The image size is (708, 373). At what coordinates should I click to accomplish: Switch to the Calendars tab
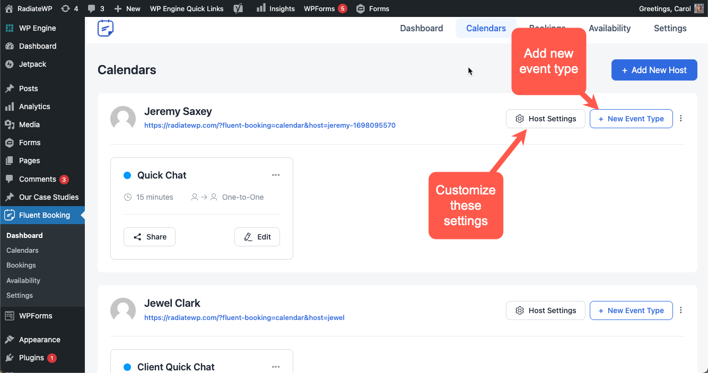coord(486,29)
